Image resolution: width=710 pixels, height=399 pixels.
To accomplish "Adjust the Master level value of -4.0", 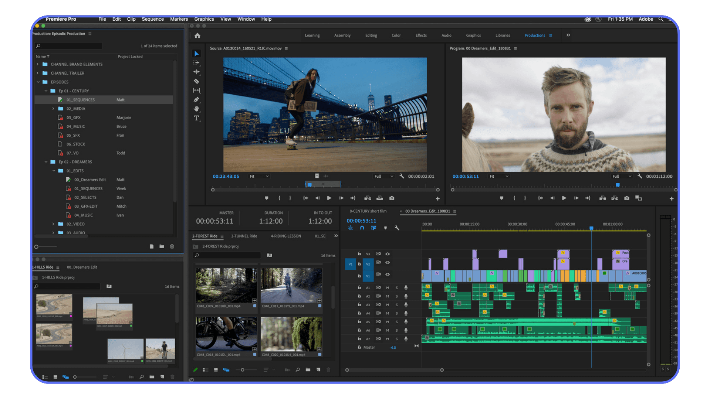I will coord(393,347).
